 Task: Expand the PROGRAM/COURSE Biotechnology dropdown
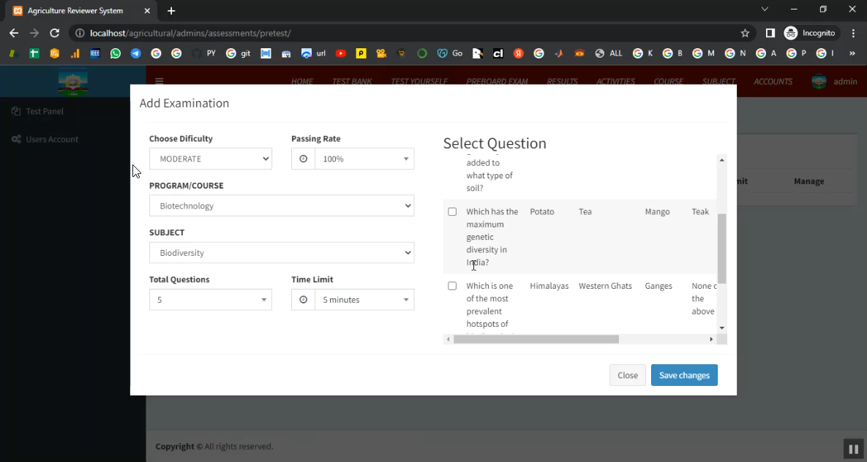click(281, 206)
